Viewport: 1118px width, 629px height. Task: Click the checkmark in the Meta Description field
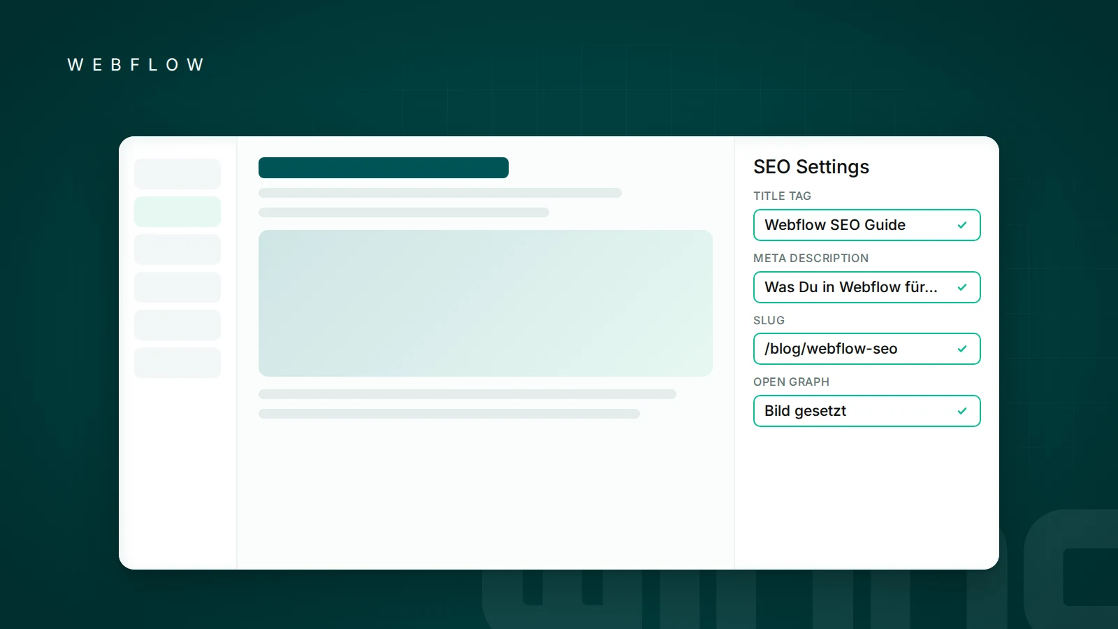(962, 287)
